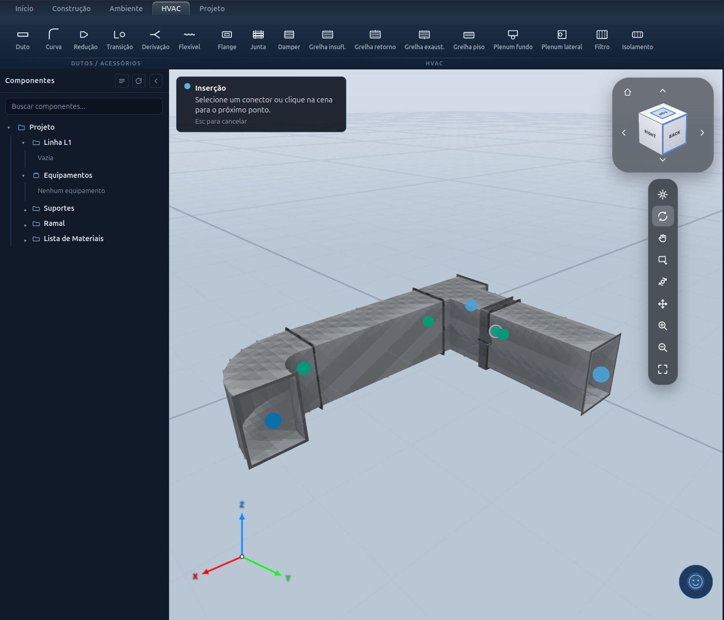Expand the Ramal folder
Image resolution: width=724 pixels, height=620 pixels.
click(25, 224)
